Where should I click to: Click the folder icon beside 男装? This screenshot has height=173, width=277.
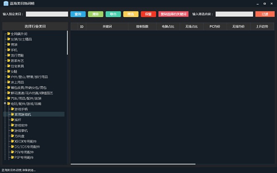[x=8, y=44]
